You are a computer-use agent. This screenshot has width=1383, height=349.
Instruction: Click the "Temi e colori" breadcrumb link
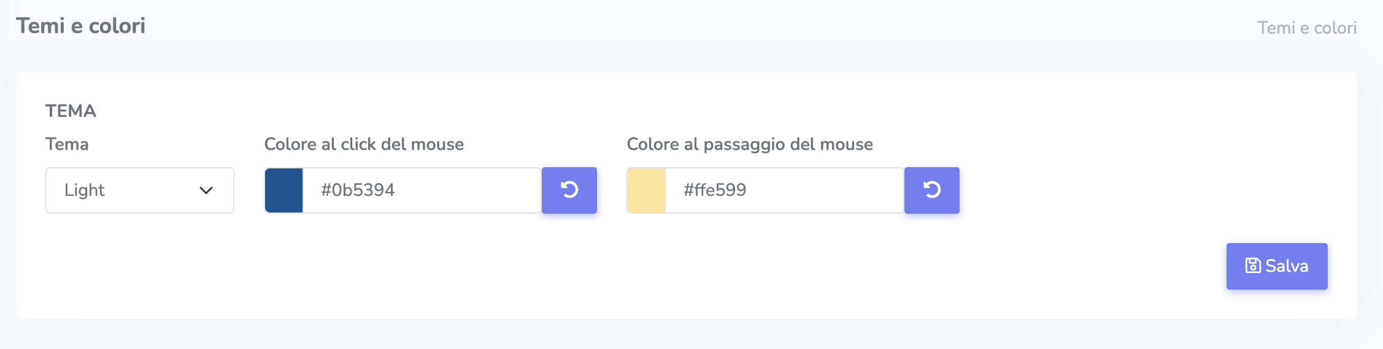(x=1306, y=28)
